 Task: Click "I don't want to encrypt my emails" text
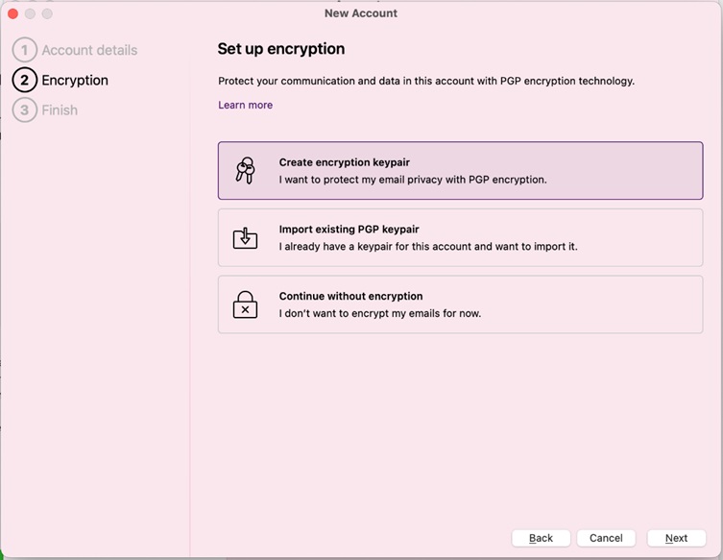[379, 313]
